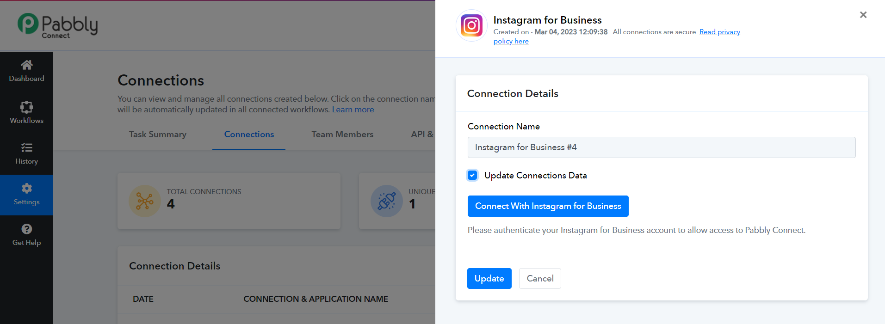Uncheck Update Connections Data checkbox
Screen dimensions: 885x324
[x=472, y=175]
